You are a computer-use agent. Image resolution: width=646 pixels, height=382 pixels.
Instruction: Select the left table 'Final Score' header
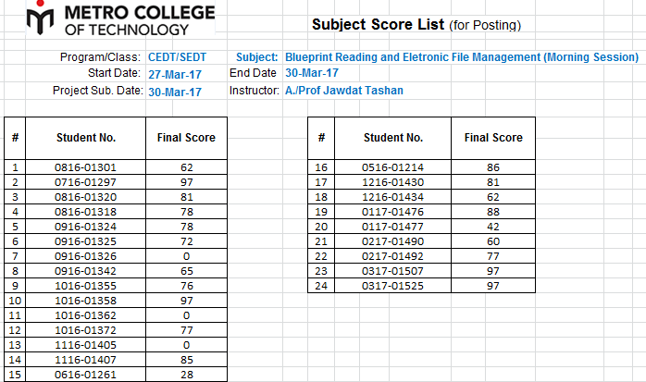point(186,138)
